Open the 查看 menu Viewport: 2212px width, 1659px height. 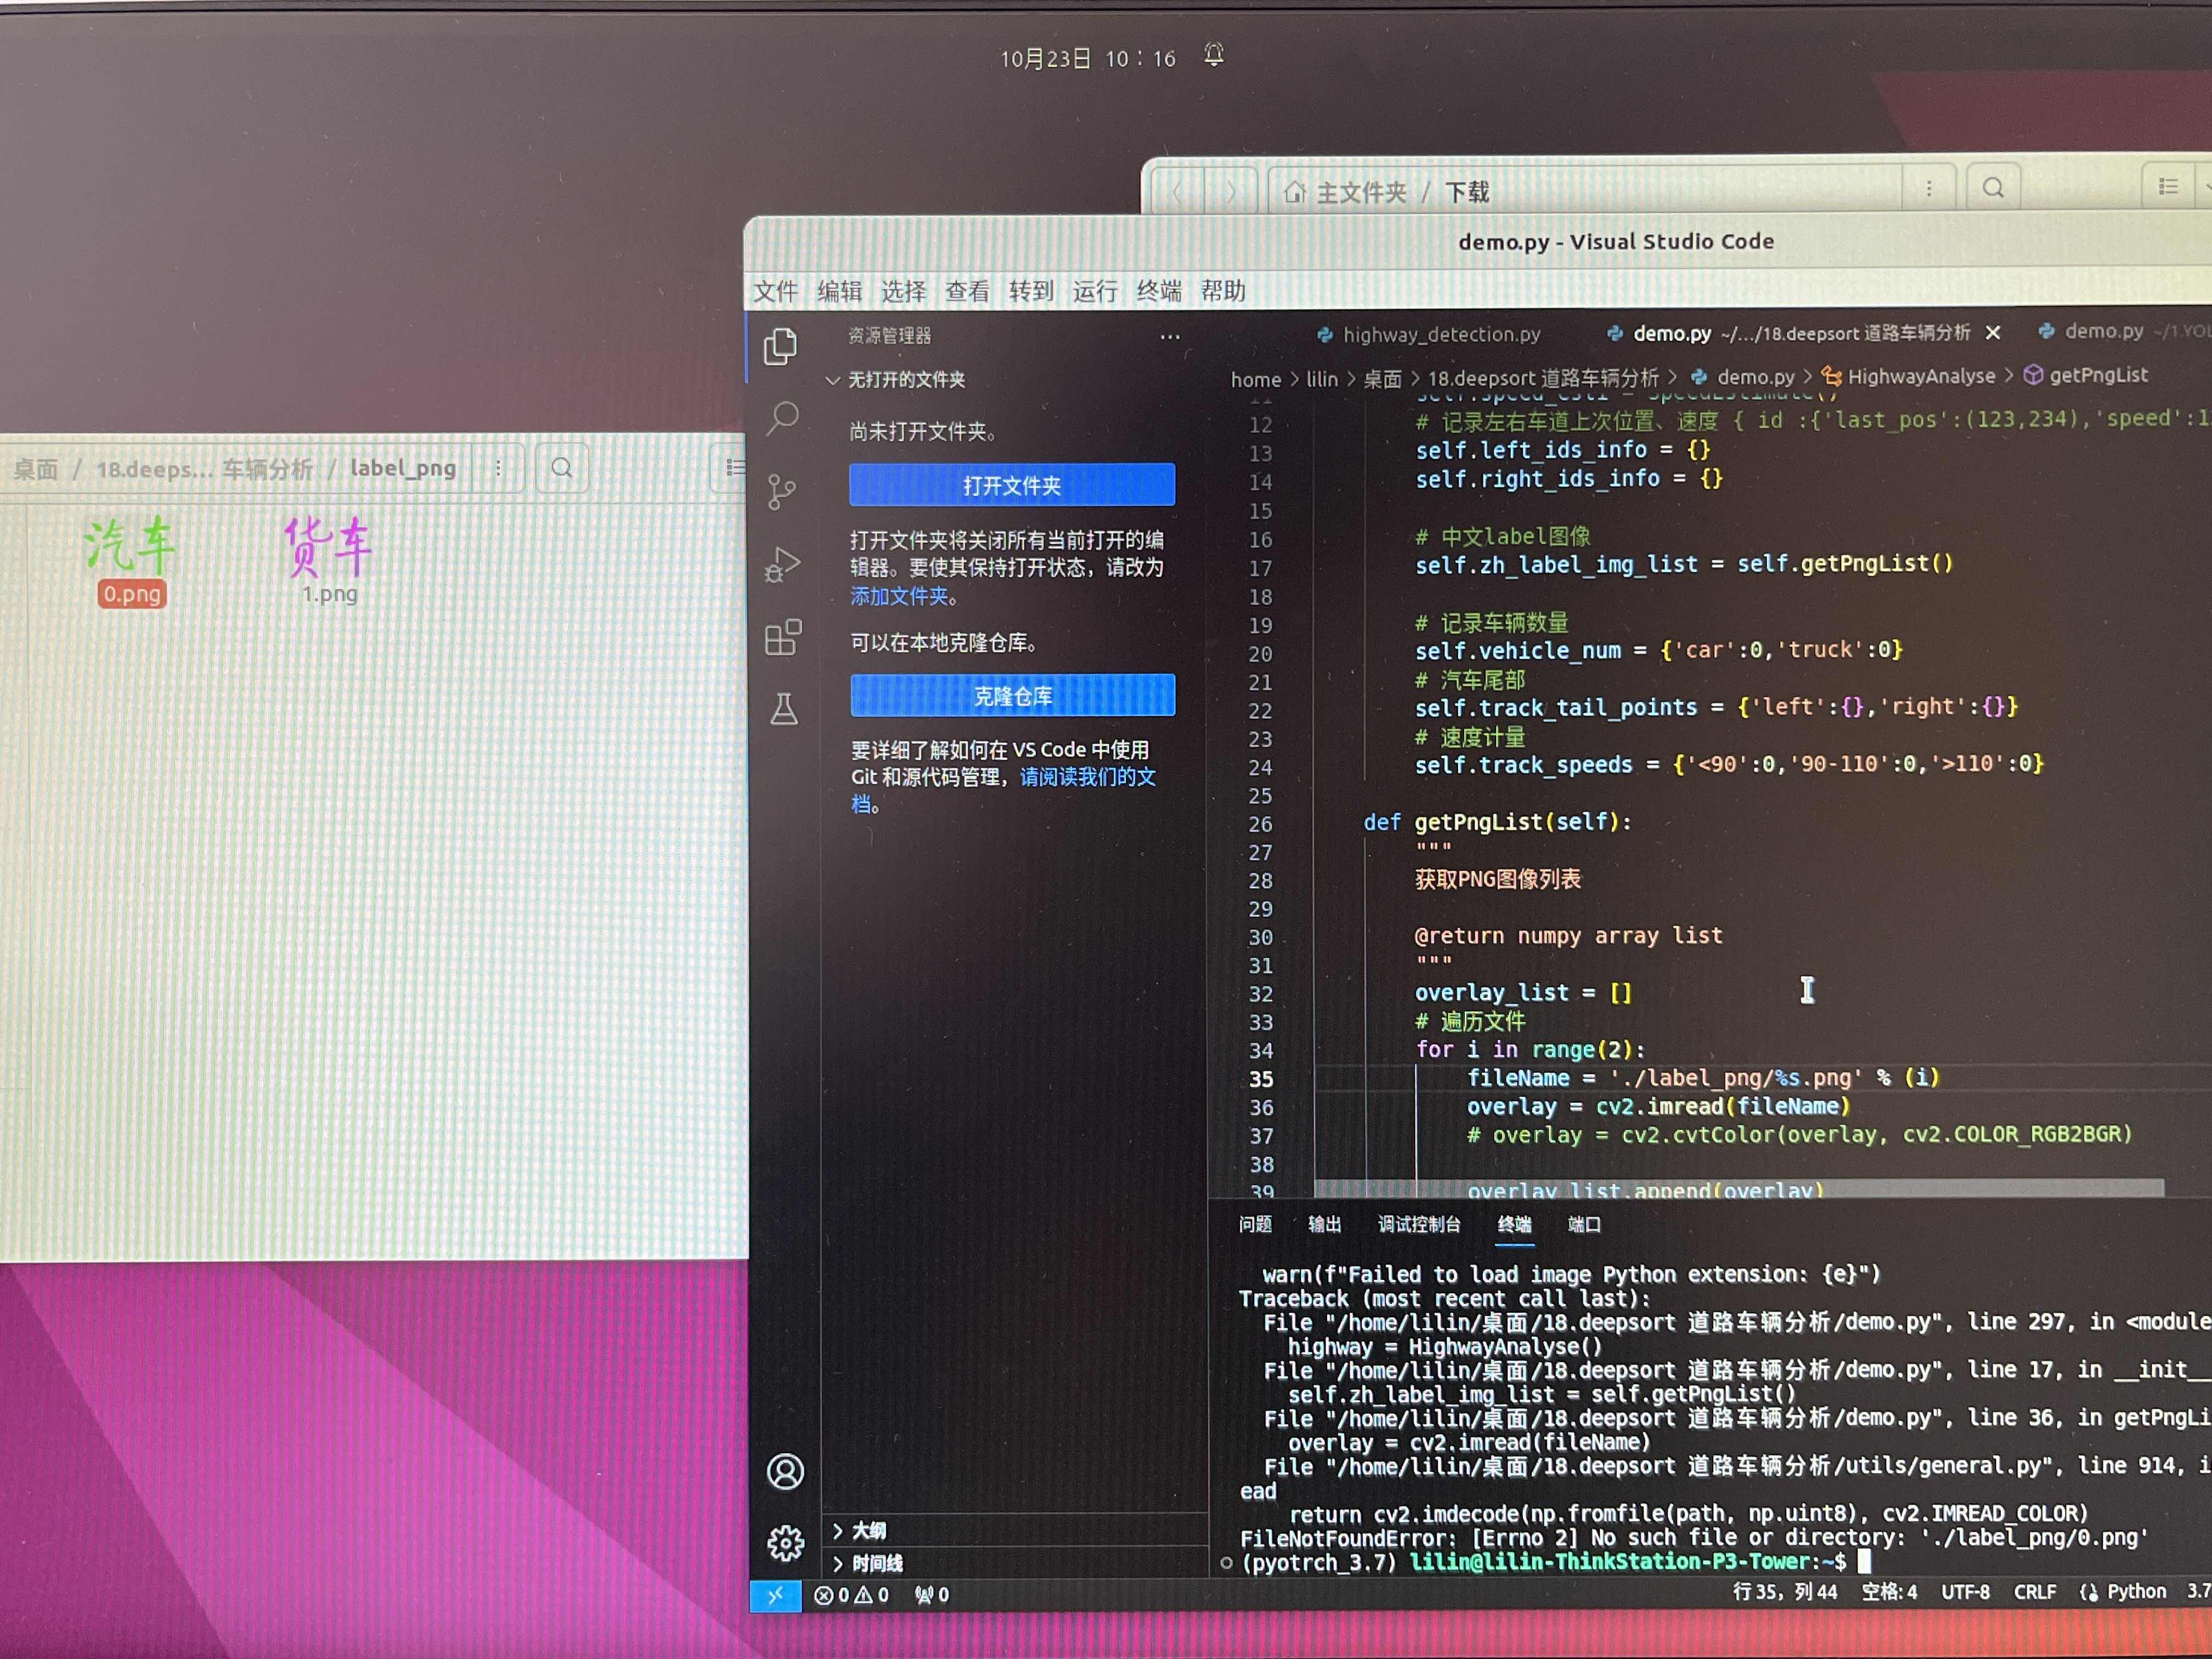pos(967,291)
